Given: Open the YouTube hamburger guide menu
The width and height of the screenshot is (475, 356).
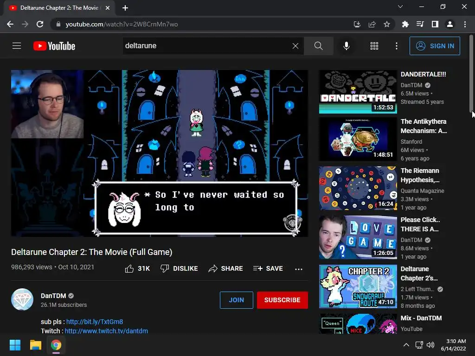Looking at the screenshot, I should 17,46.
